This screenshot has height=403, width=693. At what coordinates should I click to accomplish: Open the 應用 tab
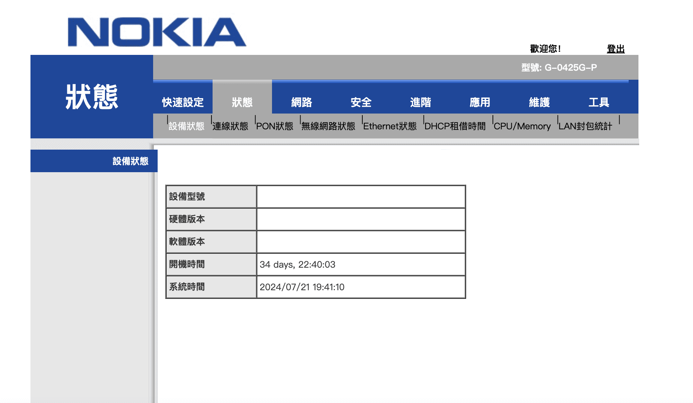(480, 102)
